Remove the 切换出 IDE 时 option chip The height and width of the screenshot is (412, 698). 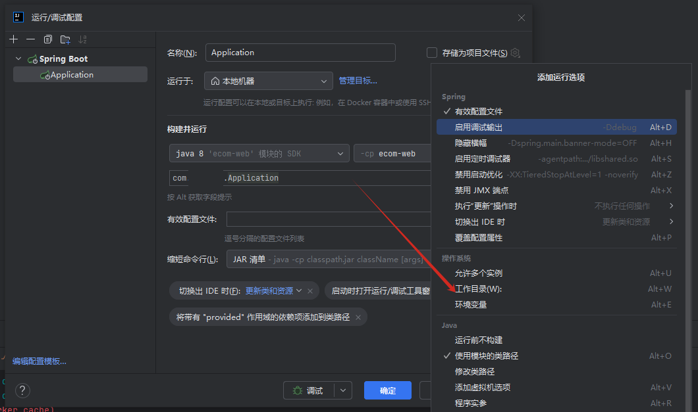click(311, 290)
